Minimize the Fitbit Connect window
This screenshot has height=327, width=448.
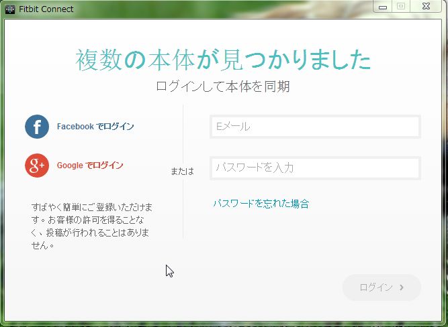coord(383,7)
